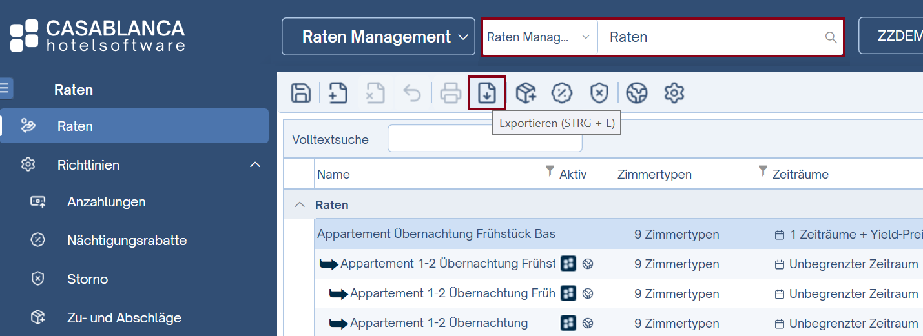This screenshot has height=336, width=923.
Task: Click the globe icon in the toolbar
Action: (x=637, y=93)
